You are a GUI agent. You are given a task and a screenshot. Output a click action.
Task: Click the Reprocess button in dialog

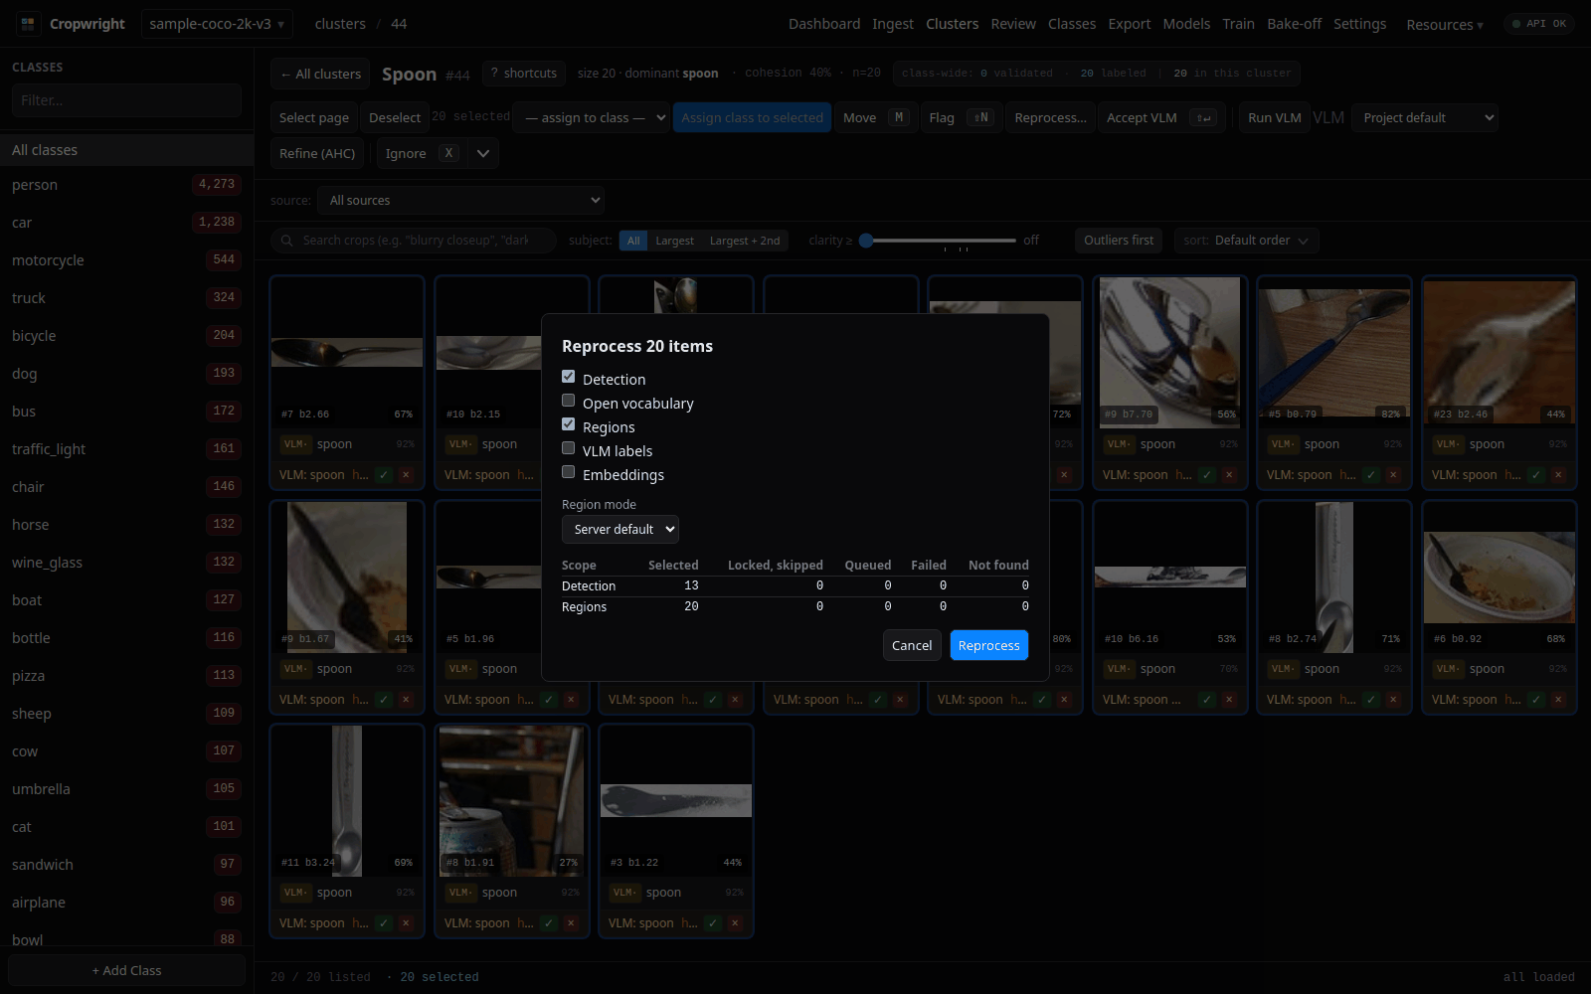coord(989,645)
